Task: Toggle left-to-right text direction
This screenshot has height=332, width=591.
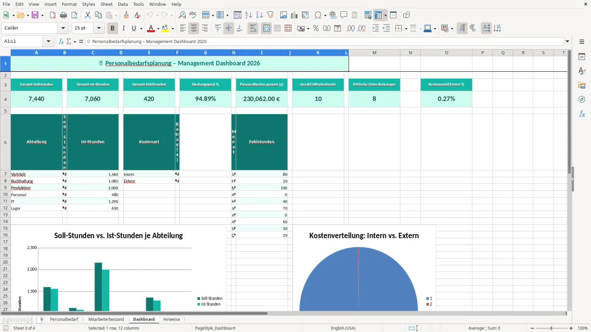Action: point(462,29)
